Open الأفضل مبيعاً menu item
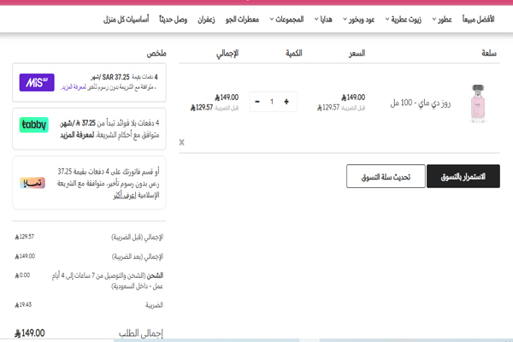 [478, 20]
